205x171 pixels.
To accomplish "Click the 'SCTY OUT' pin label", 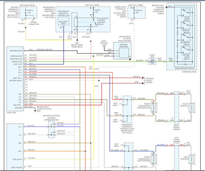I will coord(18,64).
